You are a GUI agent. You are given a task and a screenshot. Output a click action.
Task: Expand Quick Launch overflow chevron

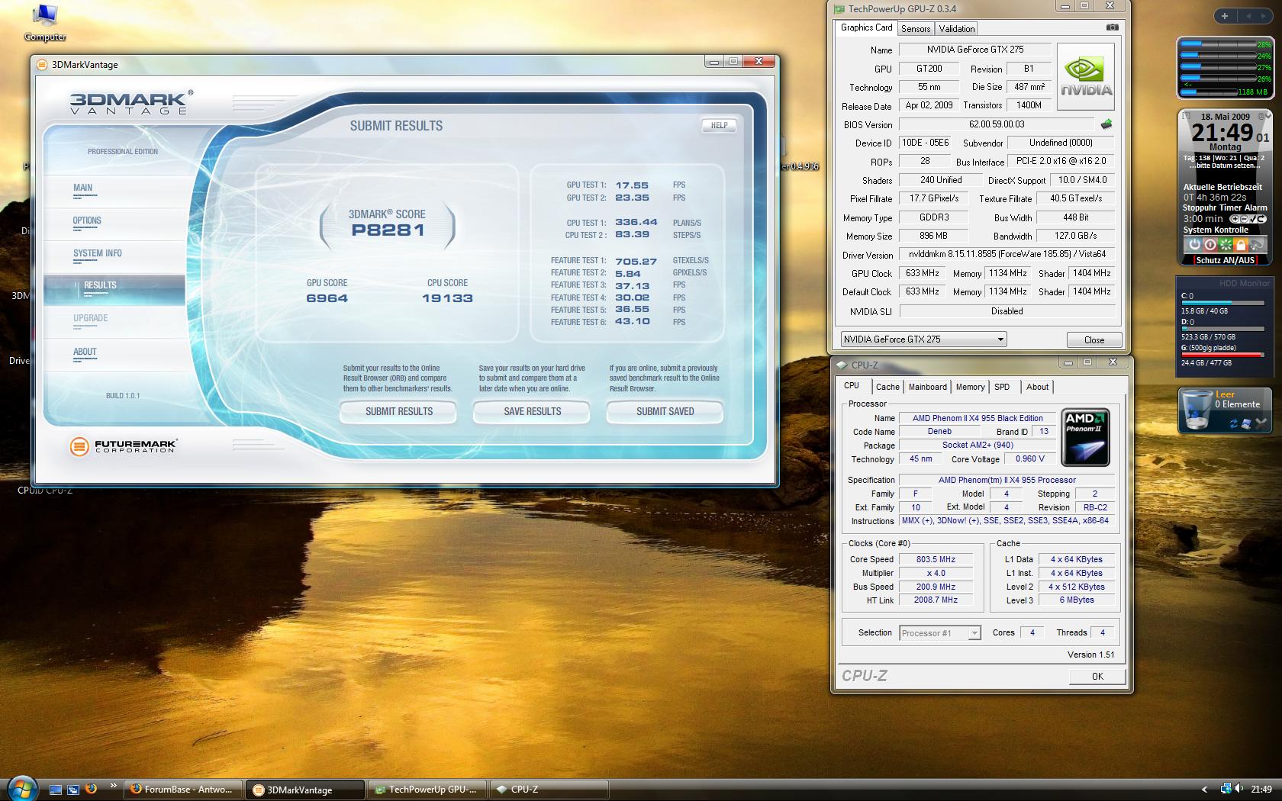[x=114, y=786]
